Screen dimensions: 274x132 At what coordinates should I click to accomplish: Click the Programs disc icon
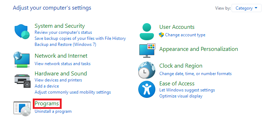(x=22, y=109)
